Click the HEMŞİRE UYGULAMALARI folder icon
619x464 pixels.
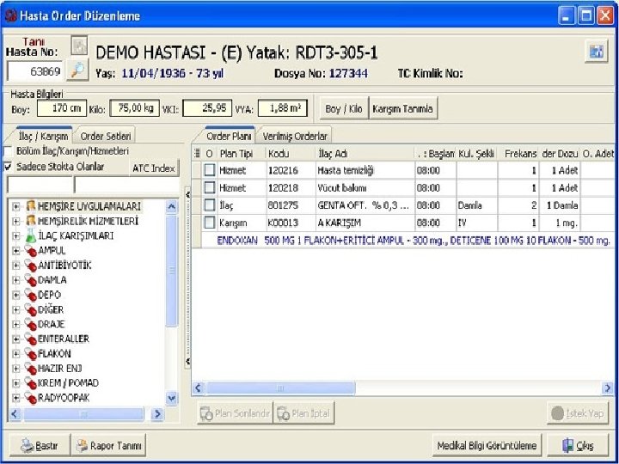click(31, 206)
